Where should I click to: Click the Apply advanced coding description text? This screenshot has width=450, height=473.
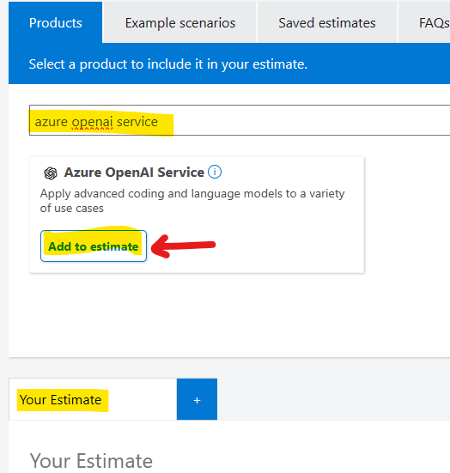pos(192,201)
